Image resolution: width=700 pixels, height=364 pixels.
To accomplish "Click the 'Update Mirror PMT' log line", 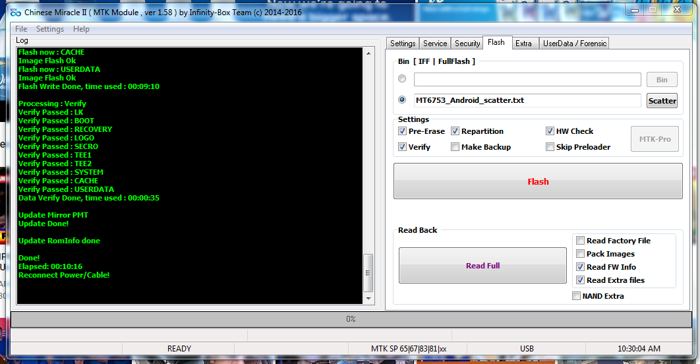I will click(53, 215).
